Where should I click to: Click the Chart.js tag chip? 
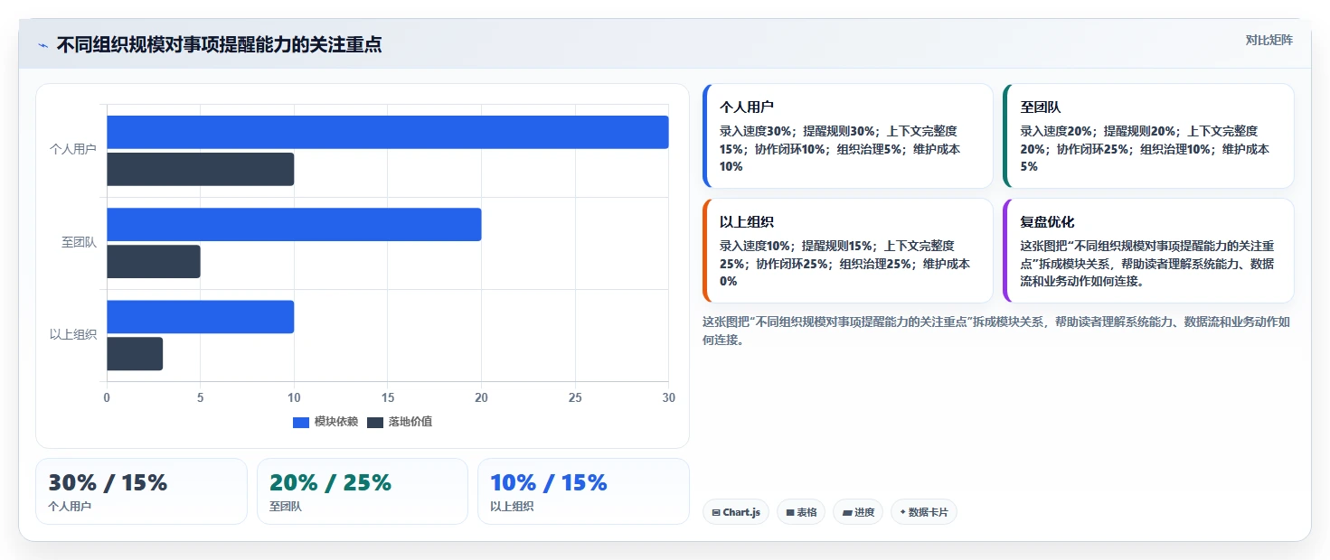[x=736, y=512]
